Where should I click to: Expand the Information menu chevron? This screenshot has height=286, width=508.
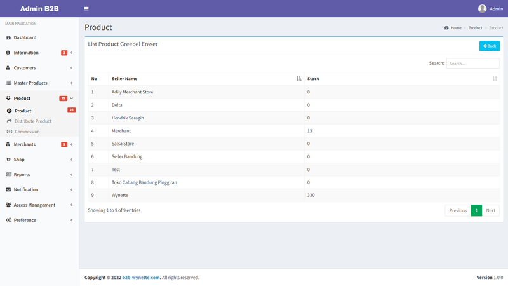[x=71, y=53]
